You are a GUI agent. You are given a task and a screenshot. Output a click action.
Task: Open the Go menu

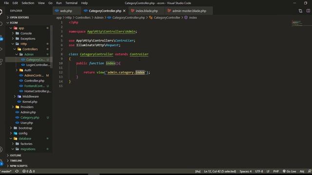point(50,3)
